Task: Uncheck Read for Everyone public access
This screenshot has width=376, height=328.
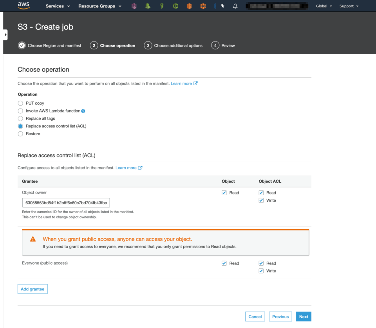Action: tap(224, 263)
